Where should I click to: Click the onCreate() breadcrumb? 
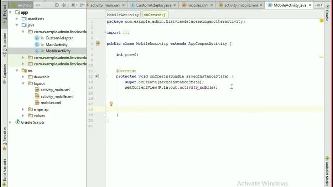point(155,15)
